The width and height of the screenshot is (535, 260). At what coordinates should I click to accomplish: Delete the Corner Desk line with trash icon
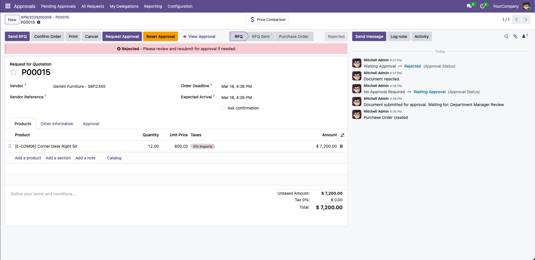341,146
